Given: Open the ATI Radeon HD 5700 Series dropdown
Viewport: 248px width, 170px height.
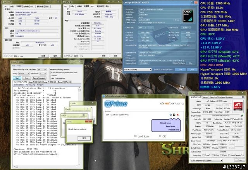Looking at the screenshot, I should [x=207, y=160].
